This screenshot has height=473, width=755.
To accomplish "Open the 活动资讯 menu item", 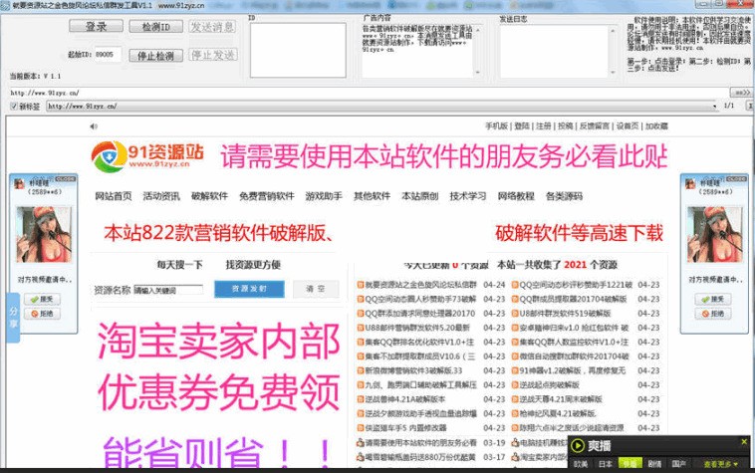I will click(x=161, y=196).
